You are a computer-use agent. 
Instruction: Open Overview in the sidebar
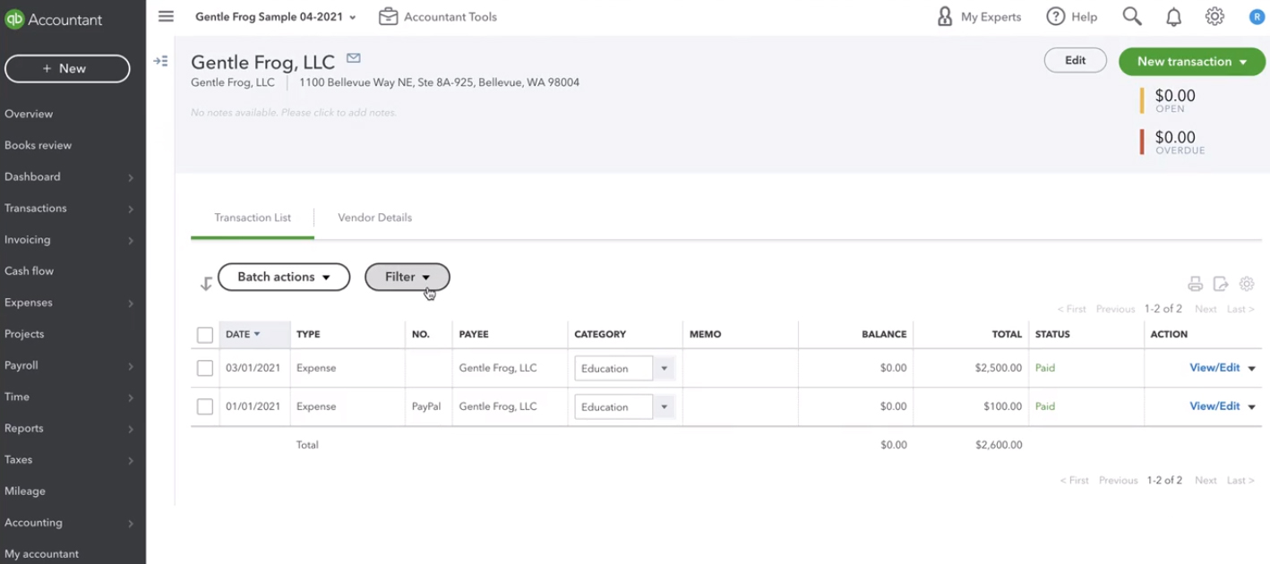click(x=29, y=114)
